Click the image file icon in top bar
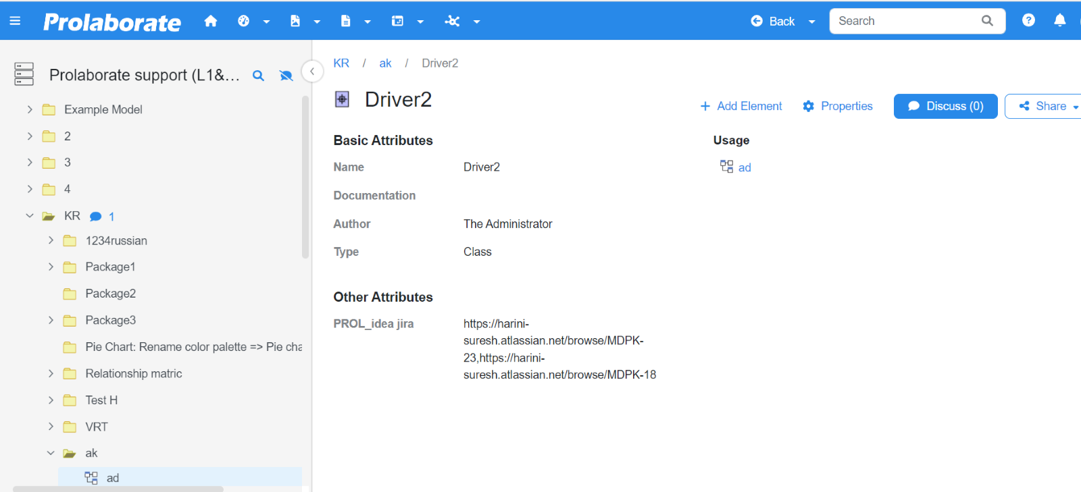 295,21
